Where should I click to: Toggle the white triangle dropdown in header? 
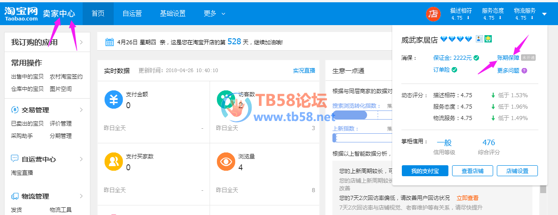544,14
